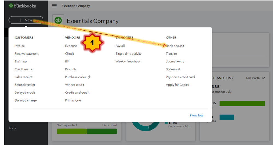Create a new Invoice

pos(20,46)
